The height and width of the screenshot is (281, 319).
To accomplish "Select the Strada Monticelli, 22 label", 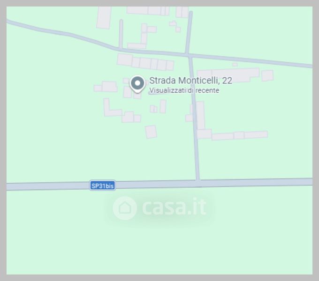I will pyautogui.click(x=190, y=81).
